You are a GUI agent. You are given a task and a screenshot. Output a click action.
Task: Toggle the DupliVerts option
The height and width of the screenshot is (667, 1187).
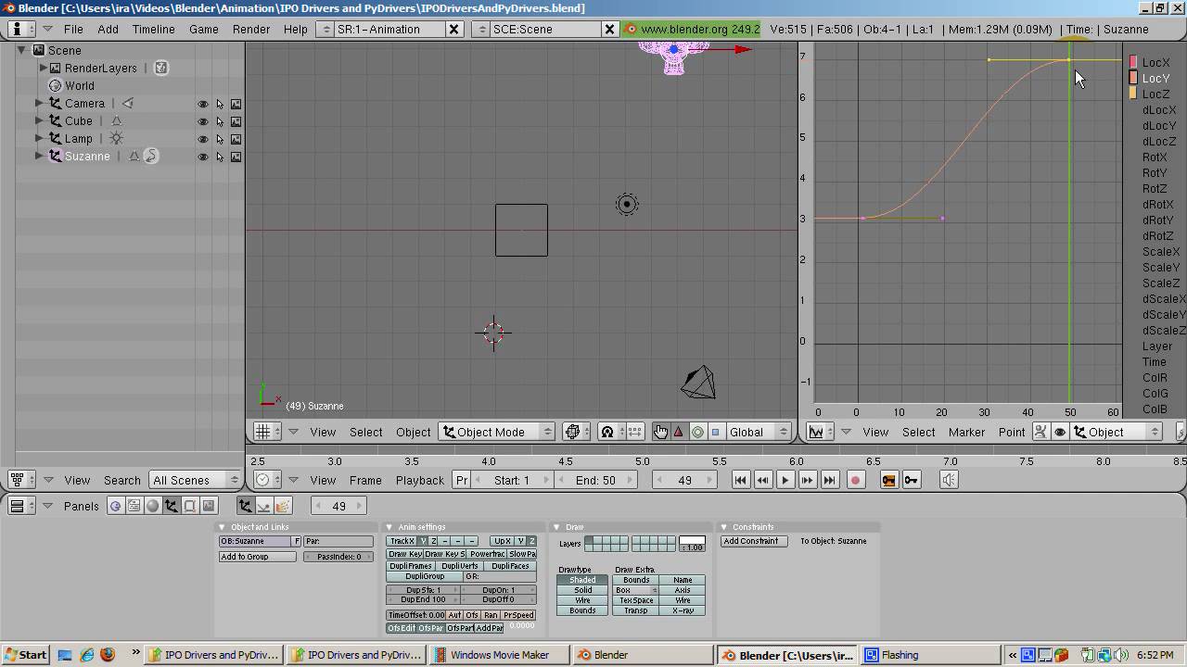(460, 566)
